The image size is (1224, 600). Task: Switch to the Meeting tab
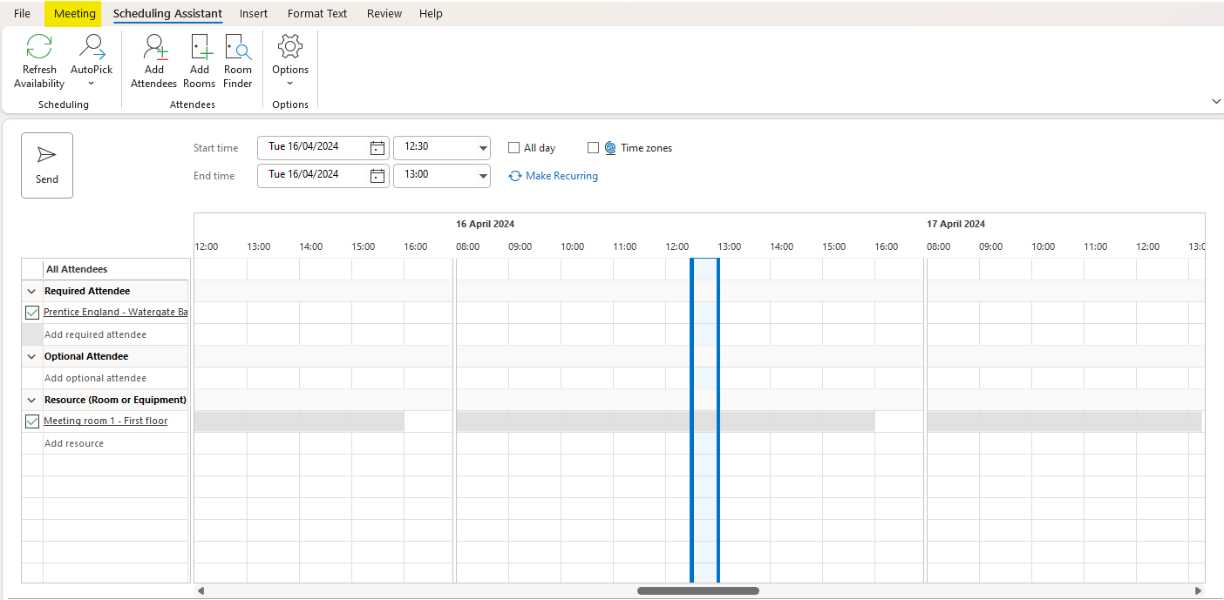point(75,13)
